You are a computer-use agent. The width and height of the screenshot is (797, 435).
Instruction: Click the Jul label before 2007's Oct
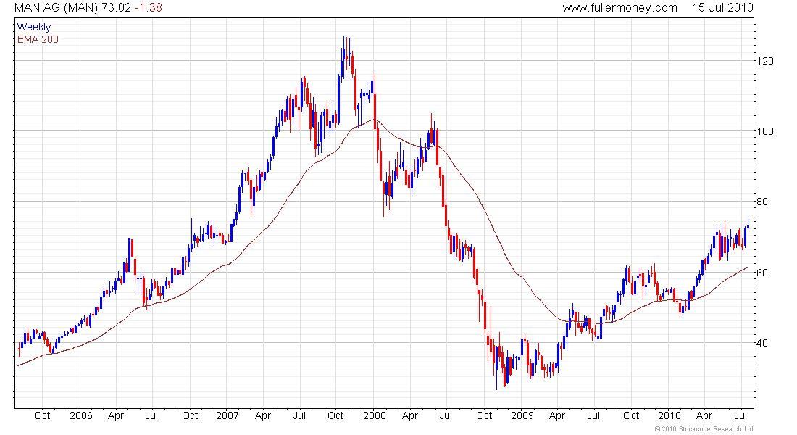151,415
